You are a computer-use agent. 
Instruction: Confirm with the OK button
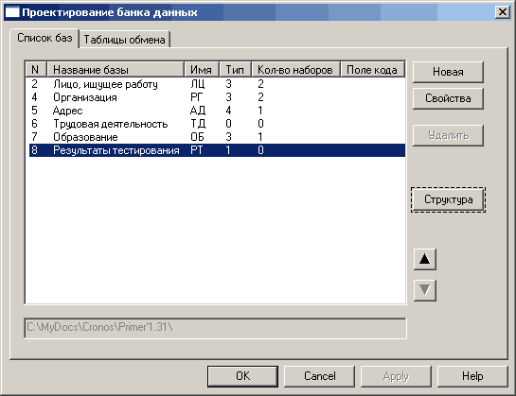[243, 376]
